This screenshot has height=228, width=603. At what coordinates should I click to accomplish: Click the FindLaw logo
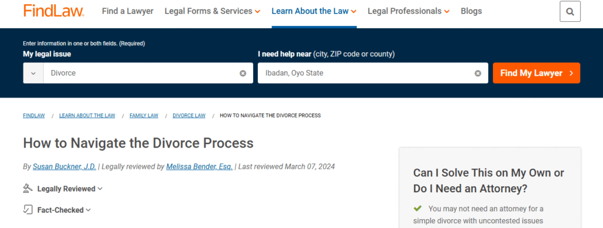pos(54,11)
